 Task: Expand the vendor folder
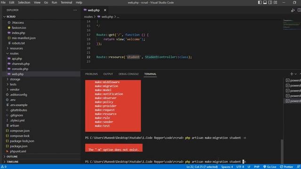(x=15, y=90)
